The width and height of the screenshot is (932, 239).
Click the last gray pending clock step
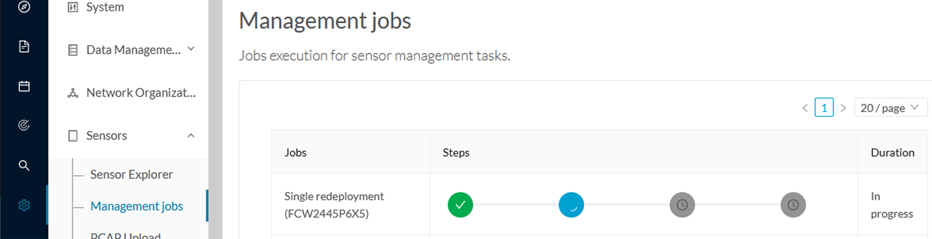[x=793, y=205]
